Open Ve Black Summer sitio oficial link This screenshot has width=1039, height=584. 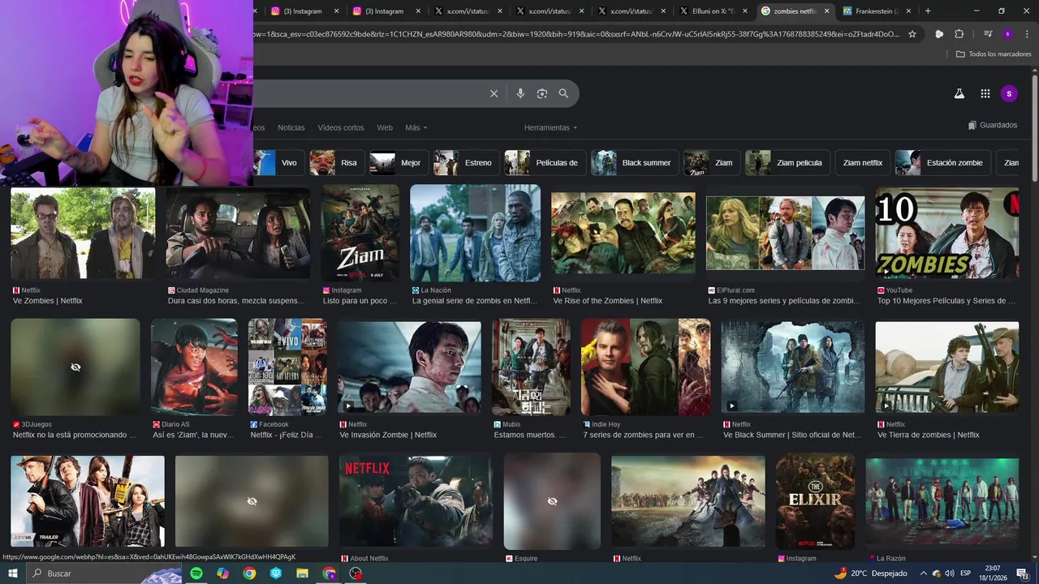(792, 435)
